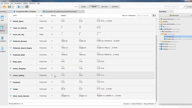Image resolution: width=192 pixels, height=108 pixels.
Task: Expand the Twitter attribute row
Action: [x=11, y=89]
